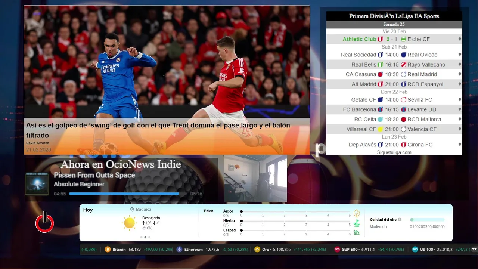Click the map pin on the Villarreal CF row
Image resolution: width=478 pixels, height=269 pixels.
tap(460, 129)
